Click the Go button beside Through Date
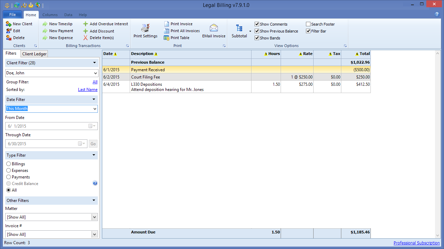This screenshot has width=444, height=249. pos(93,144)
